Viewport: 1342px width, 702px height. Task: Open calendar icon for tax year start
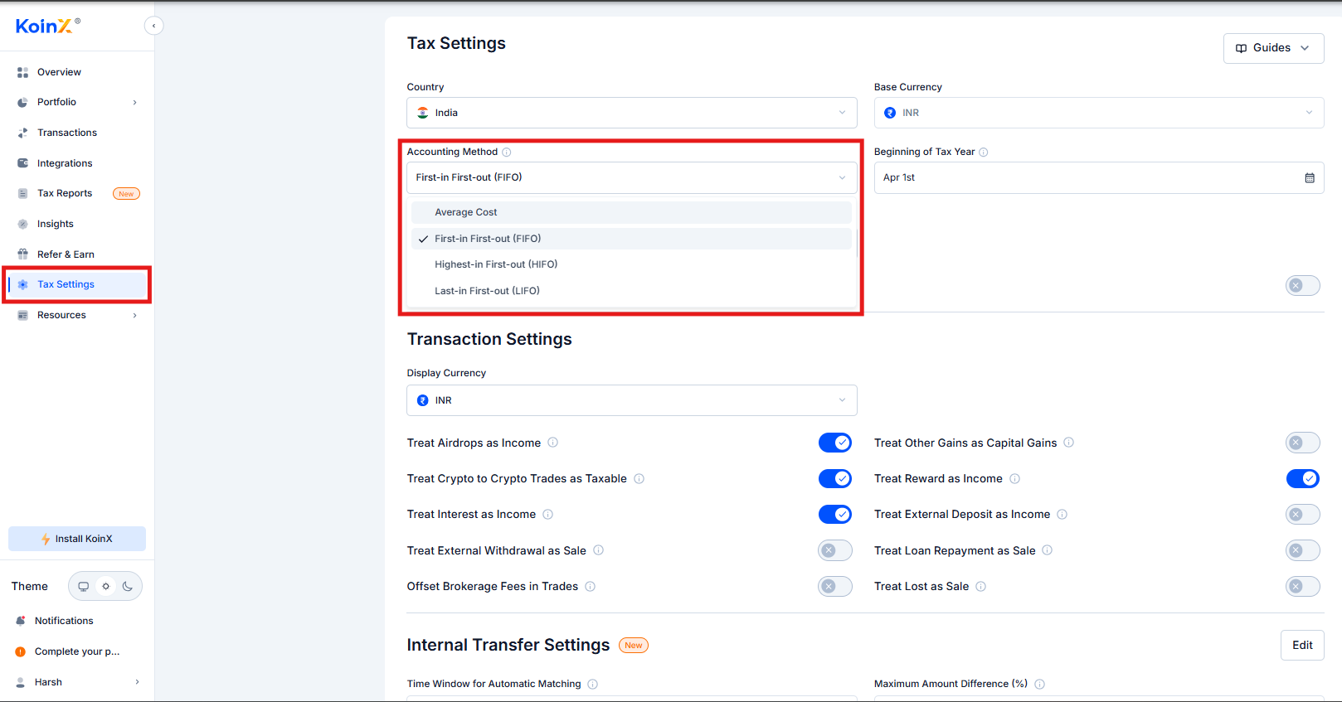pyautogui.click(x=1310, y=177)
